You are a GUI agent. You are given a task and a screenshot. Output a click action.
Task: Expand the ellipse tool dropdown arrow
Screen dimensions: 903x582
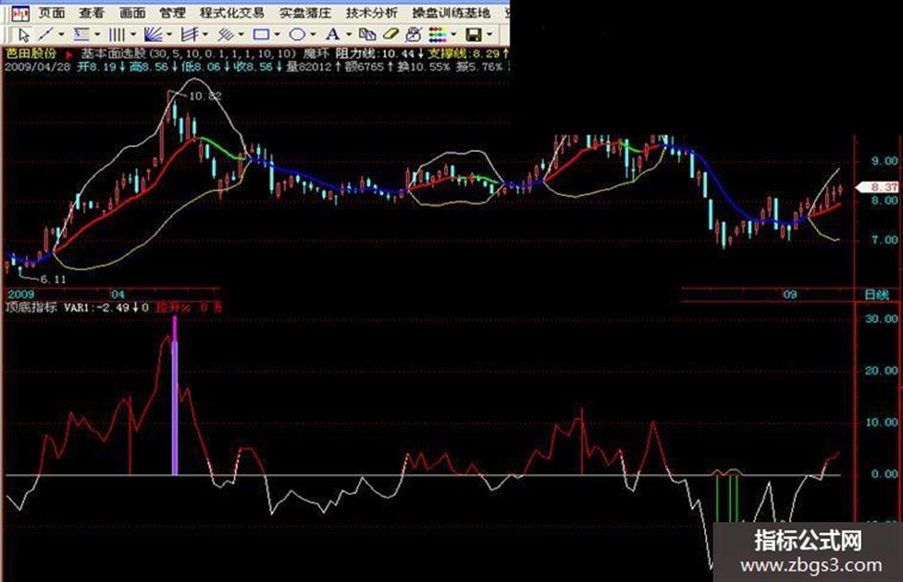click(313, 35)
